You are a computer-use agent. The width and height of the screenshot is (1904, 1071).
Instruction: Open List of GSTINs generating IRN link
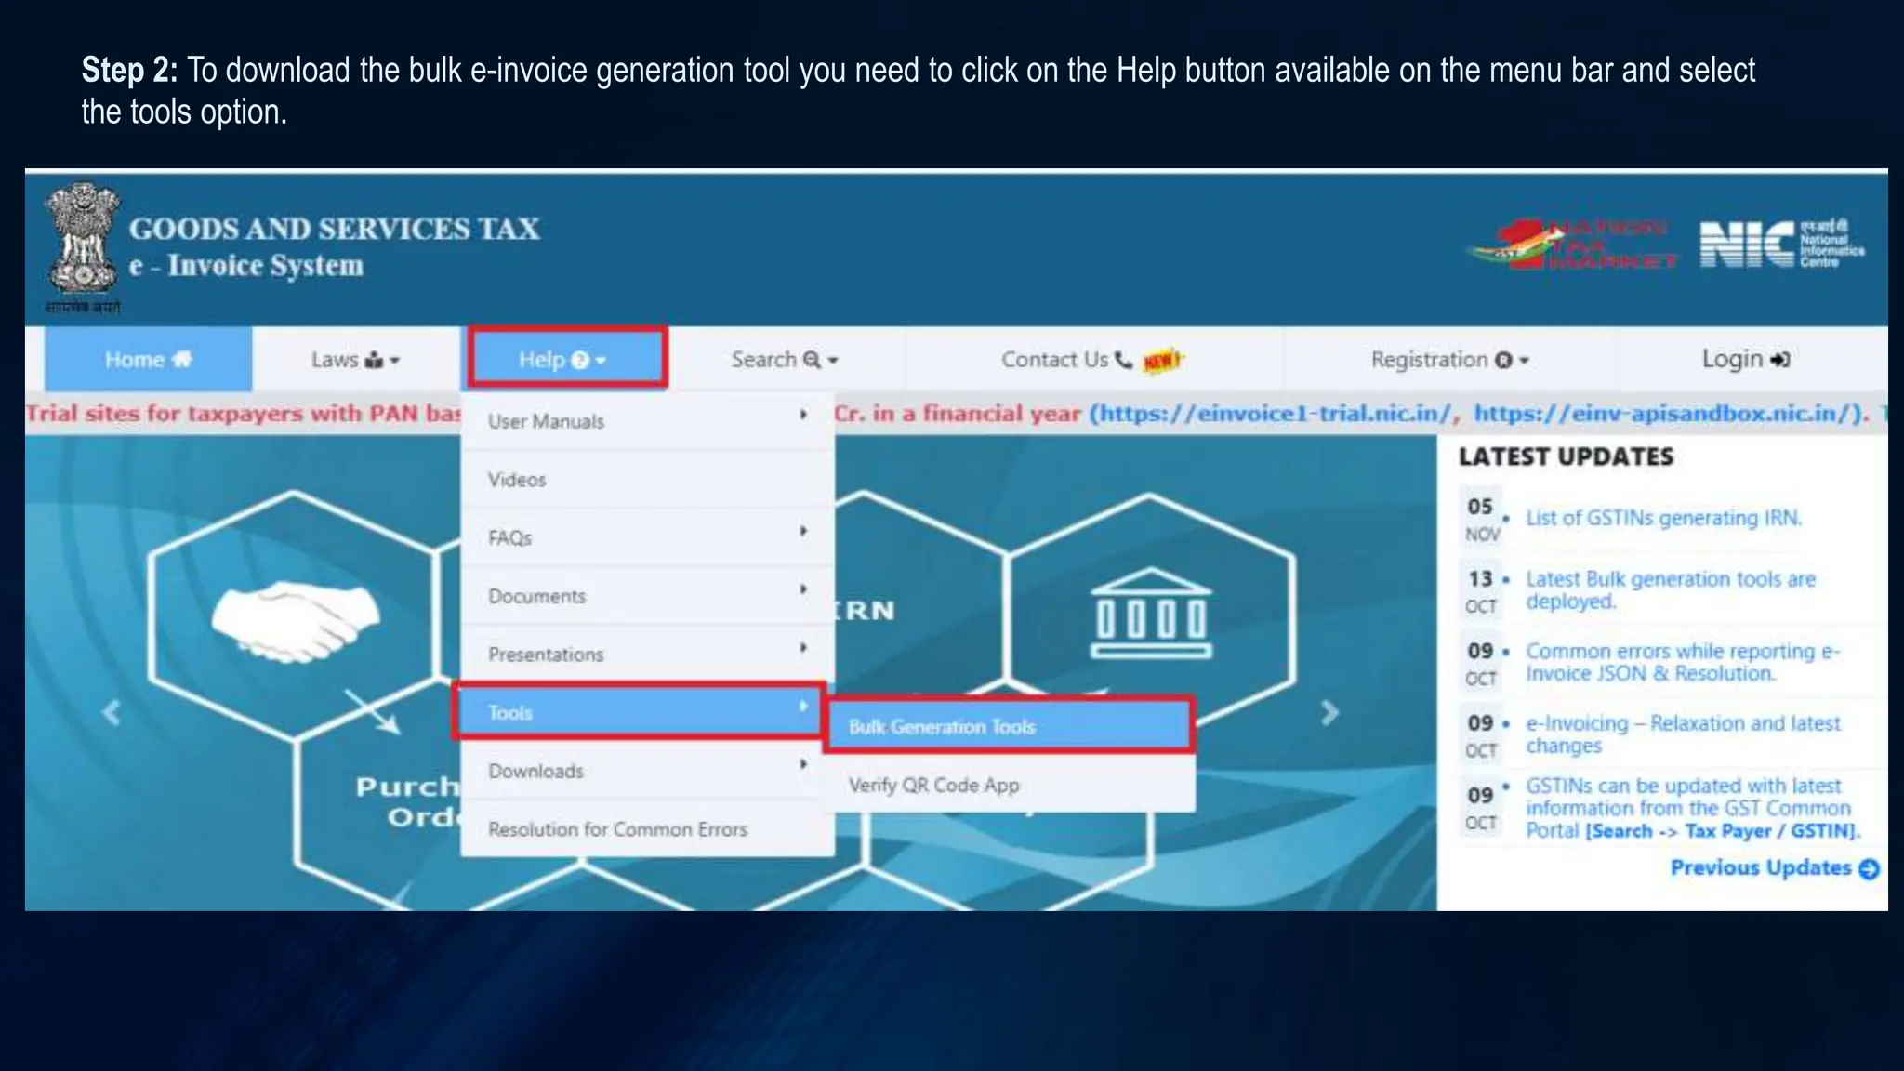coord(1663,518)
